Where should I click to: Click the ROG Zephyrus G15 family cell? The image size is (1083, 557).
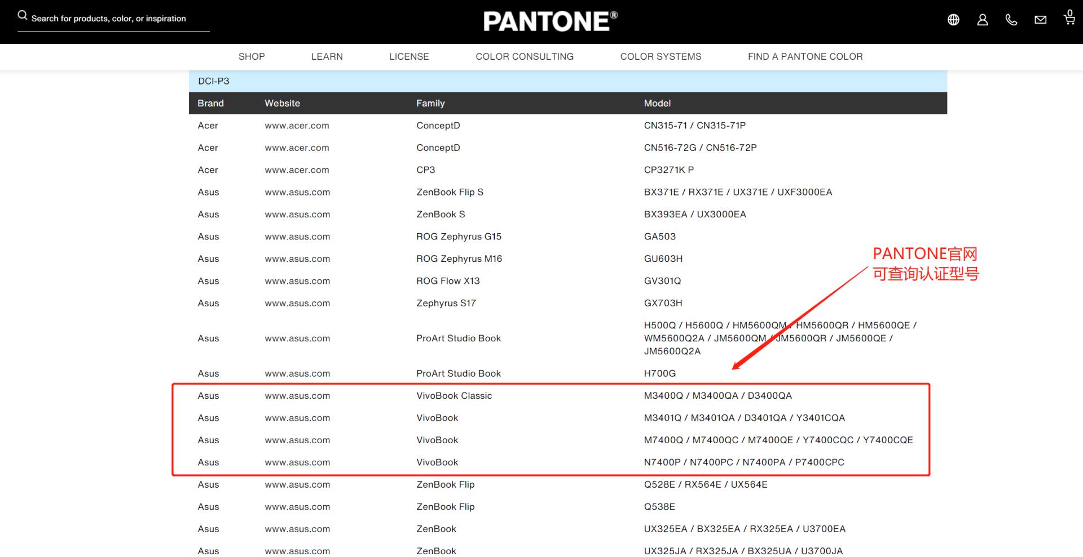459,237
